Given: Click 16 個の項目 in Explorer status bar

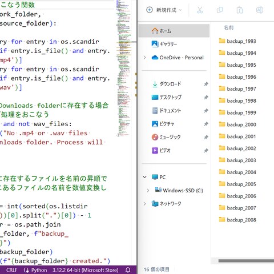Looking at the screenshot, I should 156,269.
